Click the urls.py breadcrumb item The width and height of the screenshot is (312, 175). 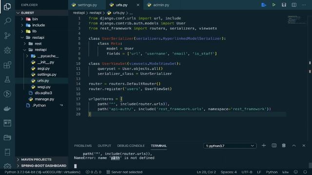click(118, 13)
